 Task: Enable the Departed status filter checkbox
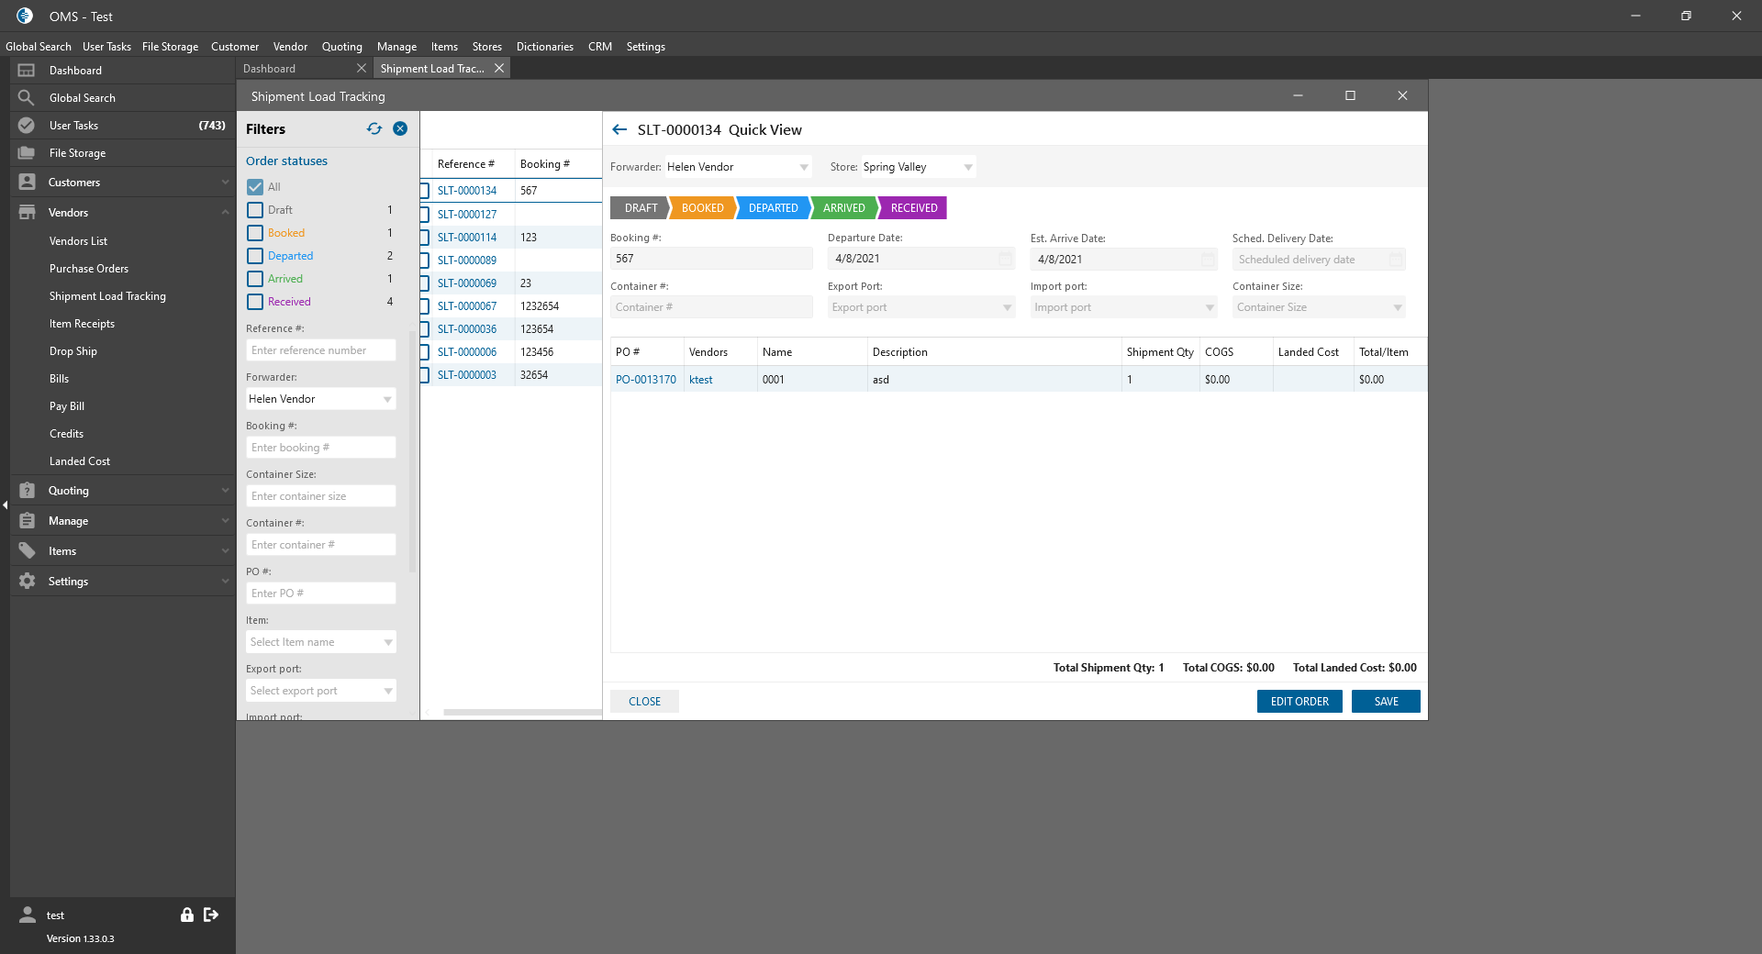tap(255, 256)
